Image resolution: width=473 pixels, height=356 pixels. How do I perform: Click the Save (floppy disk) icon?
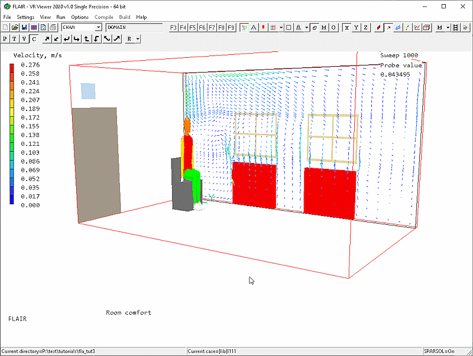(24, 27)
